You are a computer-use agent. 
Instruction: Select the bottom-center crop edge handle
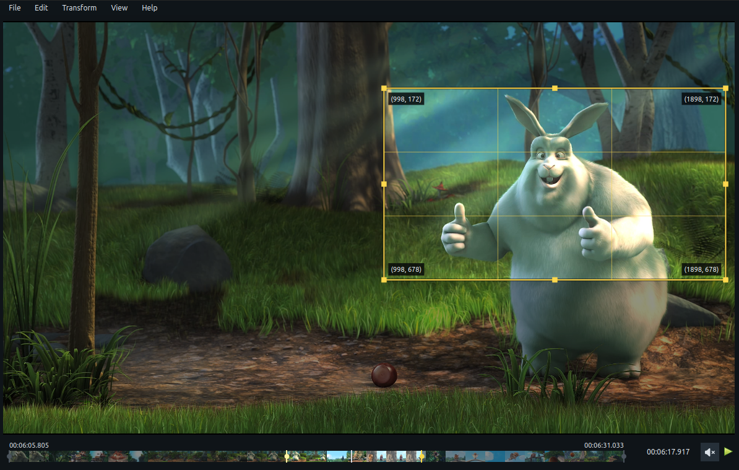tap(555, 280)
